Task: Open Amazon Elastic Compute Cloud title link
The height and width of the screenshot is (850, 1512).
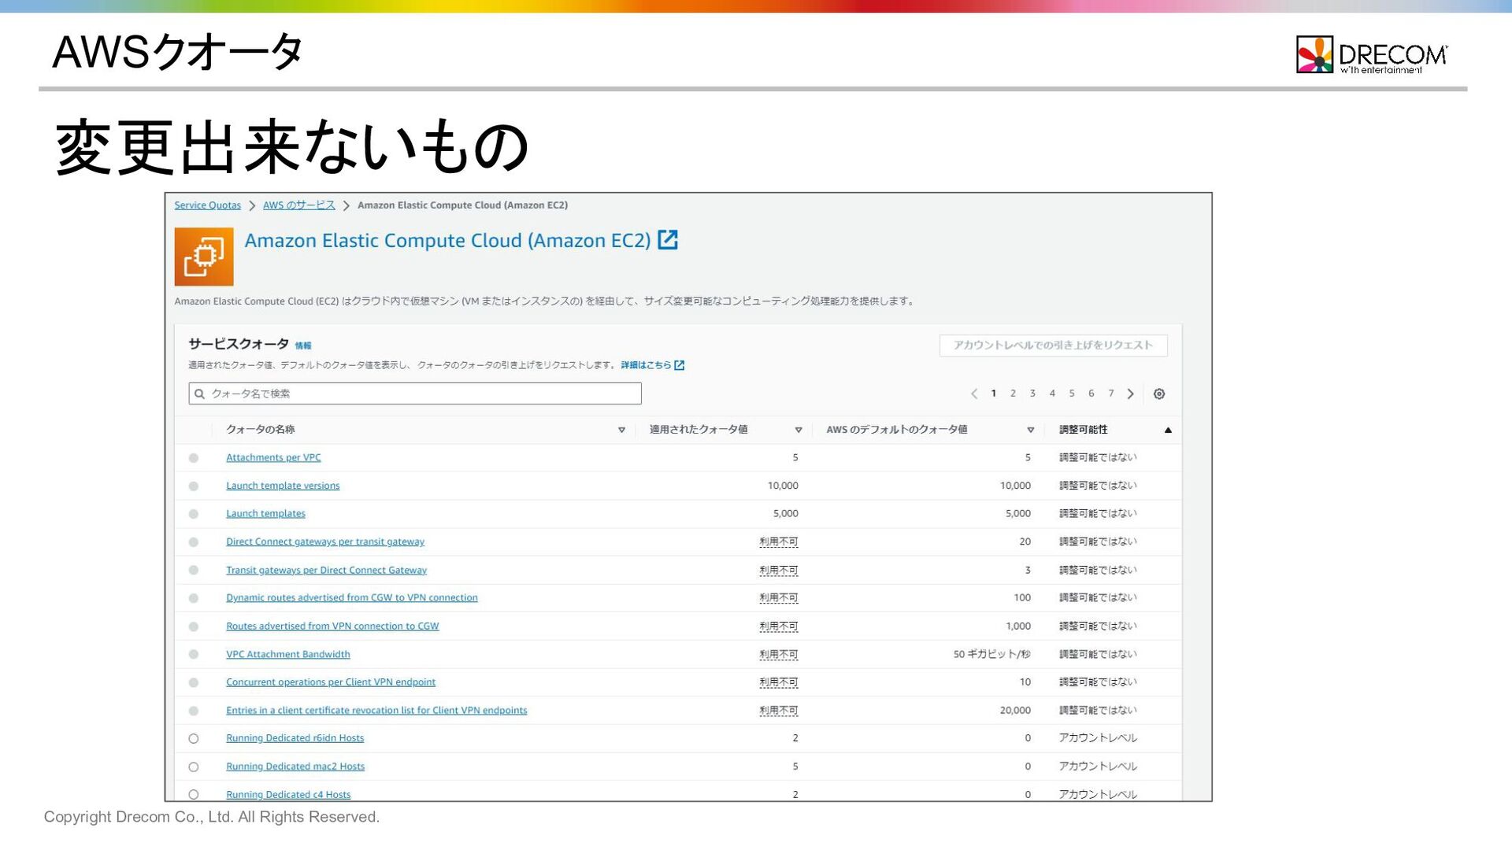Action: click(447, 240)
